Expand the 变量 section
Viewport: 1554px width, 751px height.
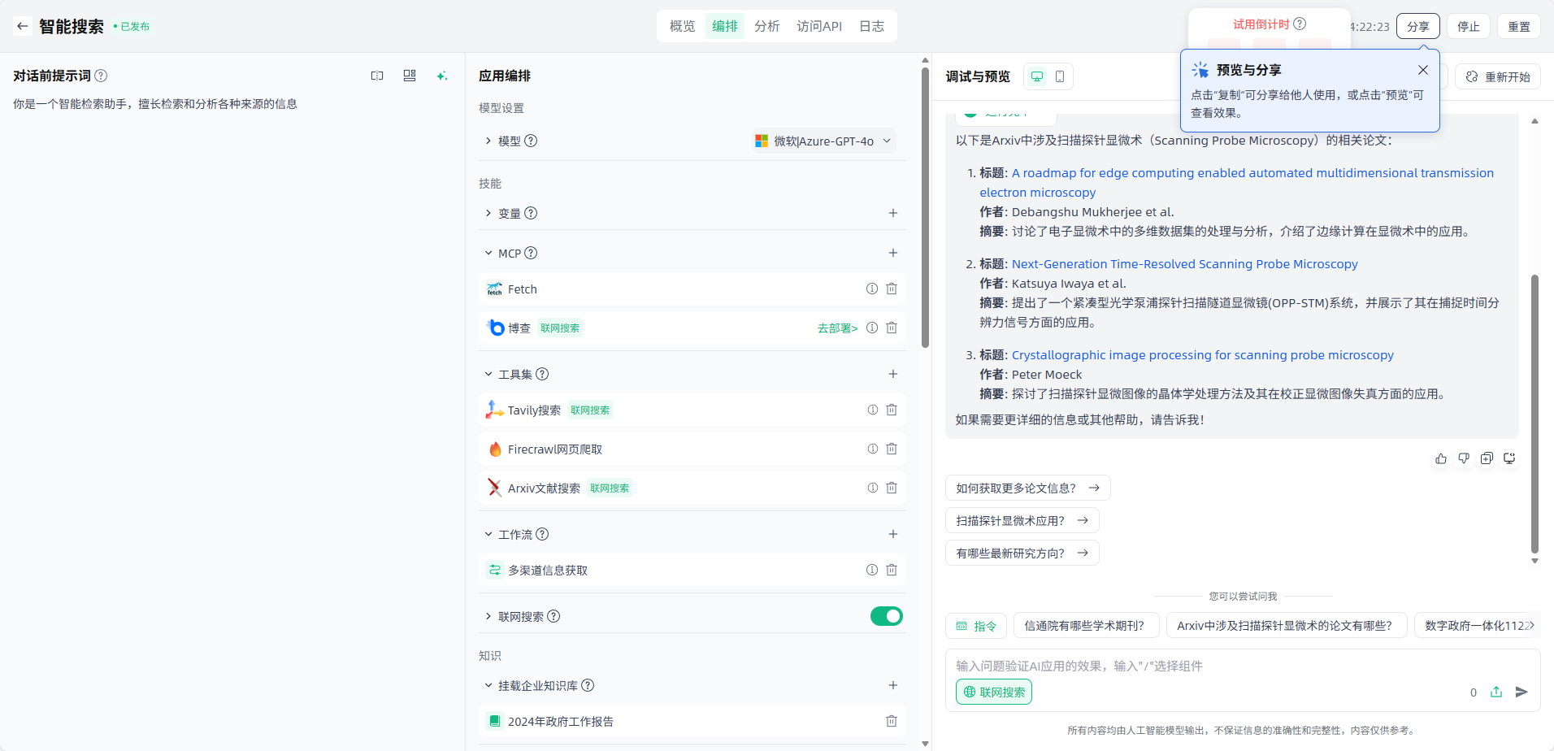coord(488,213)
